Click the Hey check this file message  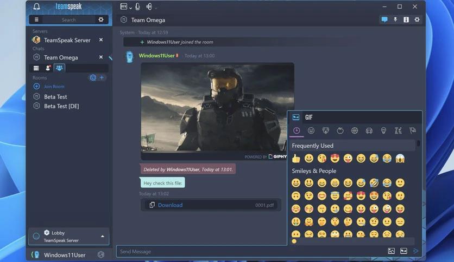[163, 183]
